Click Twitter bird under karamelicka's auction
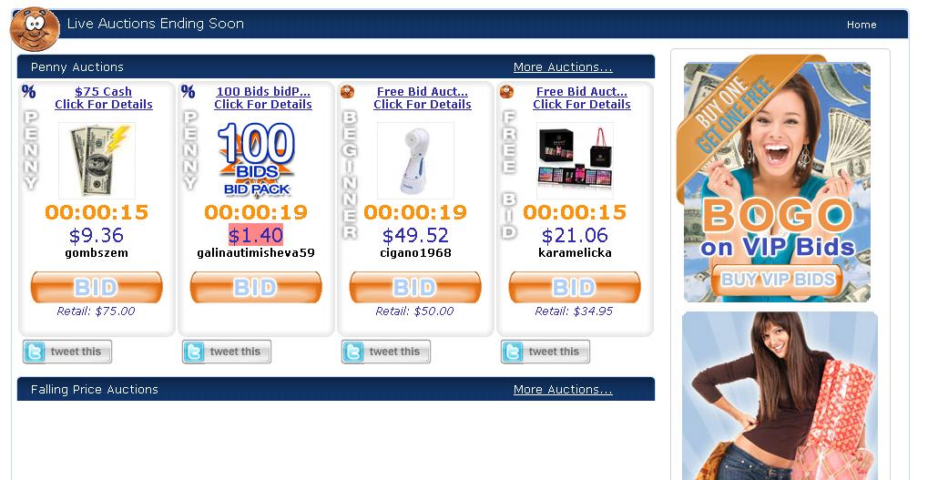 pos(512,352)
